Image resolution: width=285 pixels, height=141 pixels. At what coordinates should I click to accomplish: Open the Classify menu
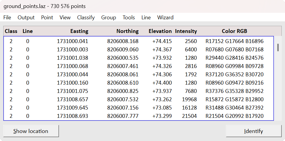[86, 18]
